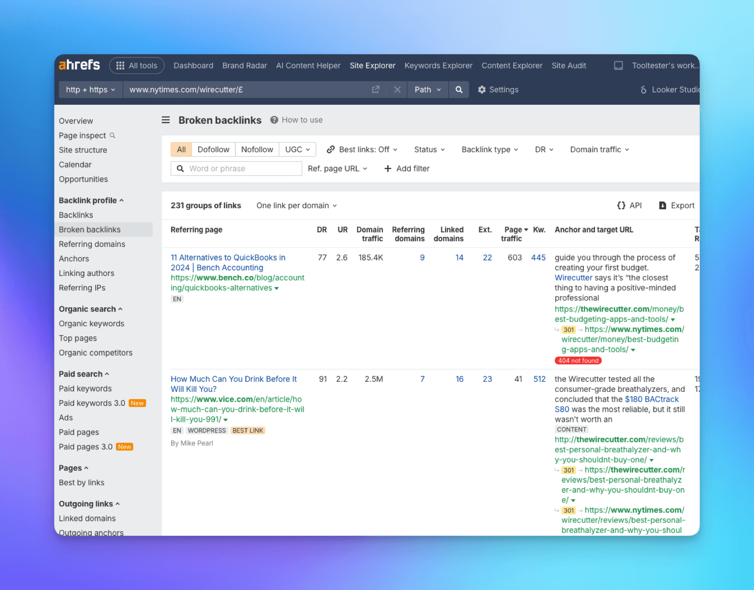Click Word or phrase search field
Image resolution: width=754 pixels, height=590 pixels.
click(x=236, y=168)
